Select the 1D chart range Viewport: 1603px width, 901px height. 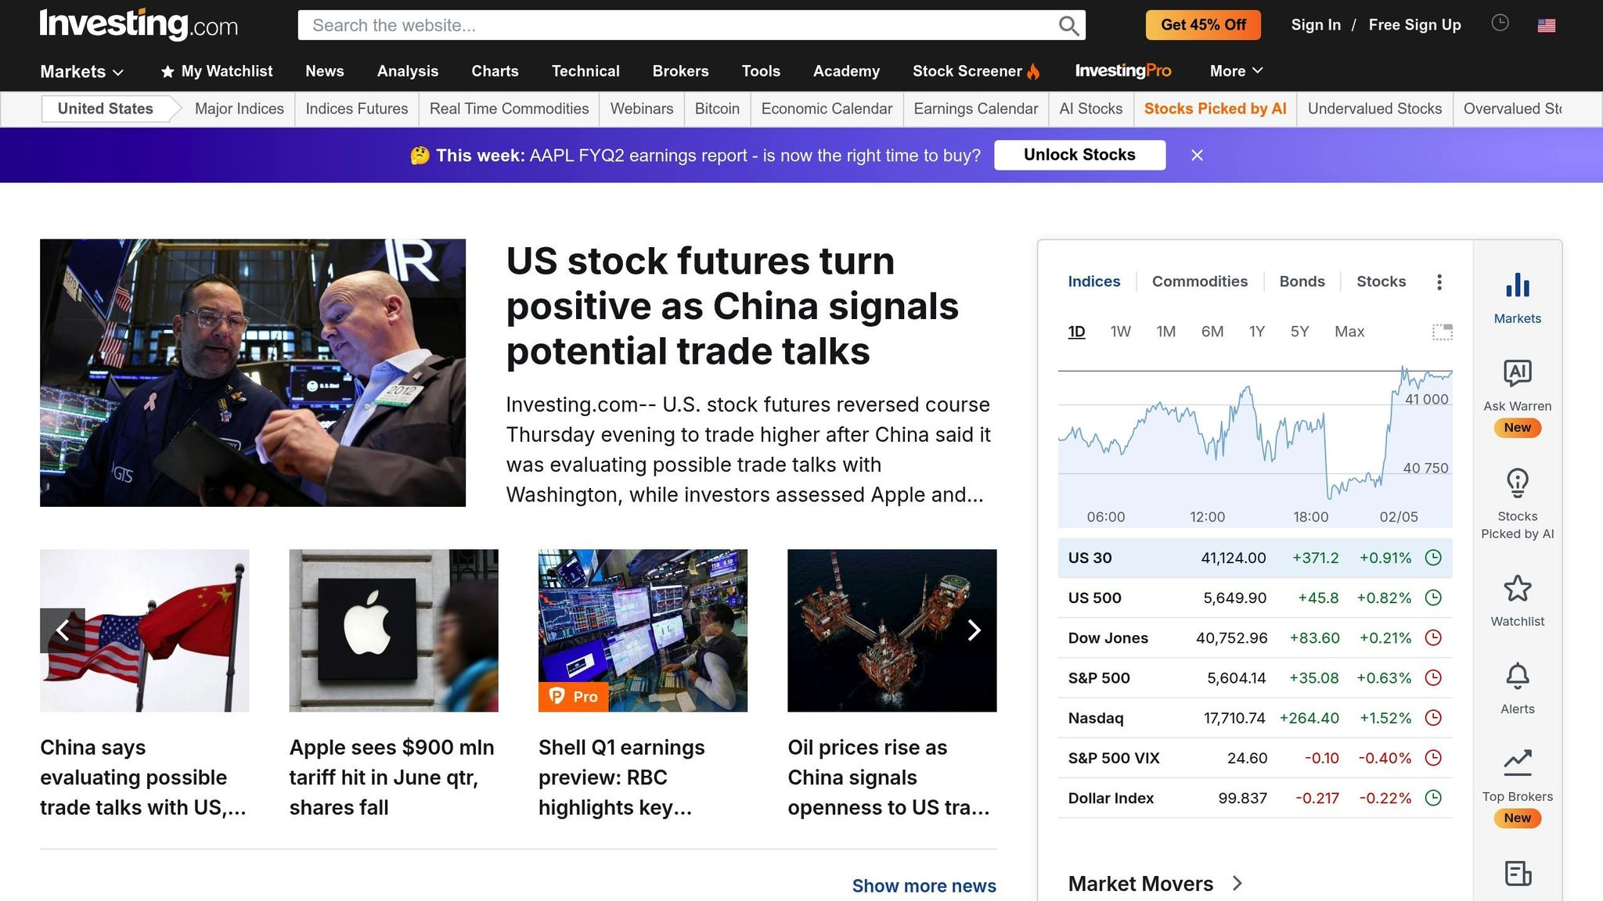1076,332
